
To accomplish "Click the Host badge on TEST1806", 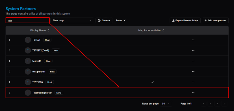I will [x=50, y=82].
